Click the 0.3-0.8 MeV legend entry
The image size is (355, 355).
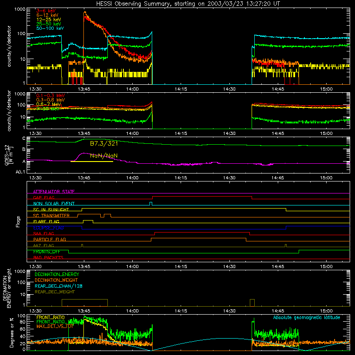point(51,100)
